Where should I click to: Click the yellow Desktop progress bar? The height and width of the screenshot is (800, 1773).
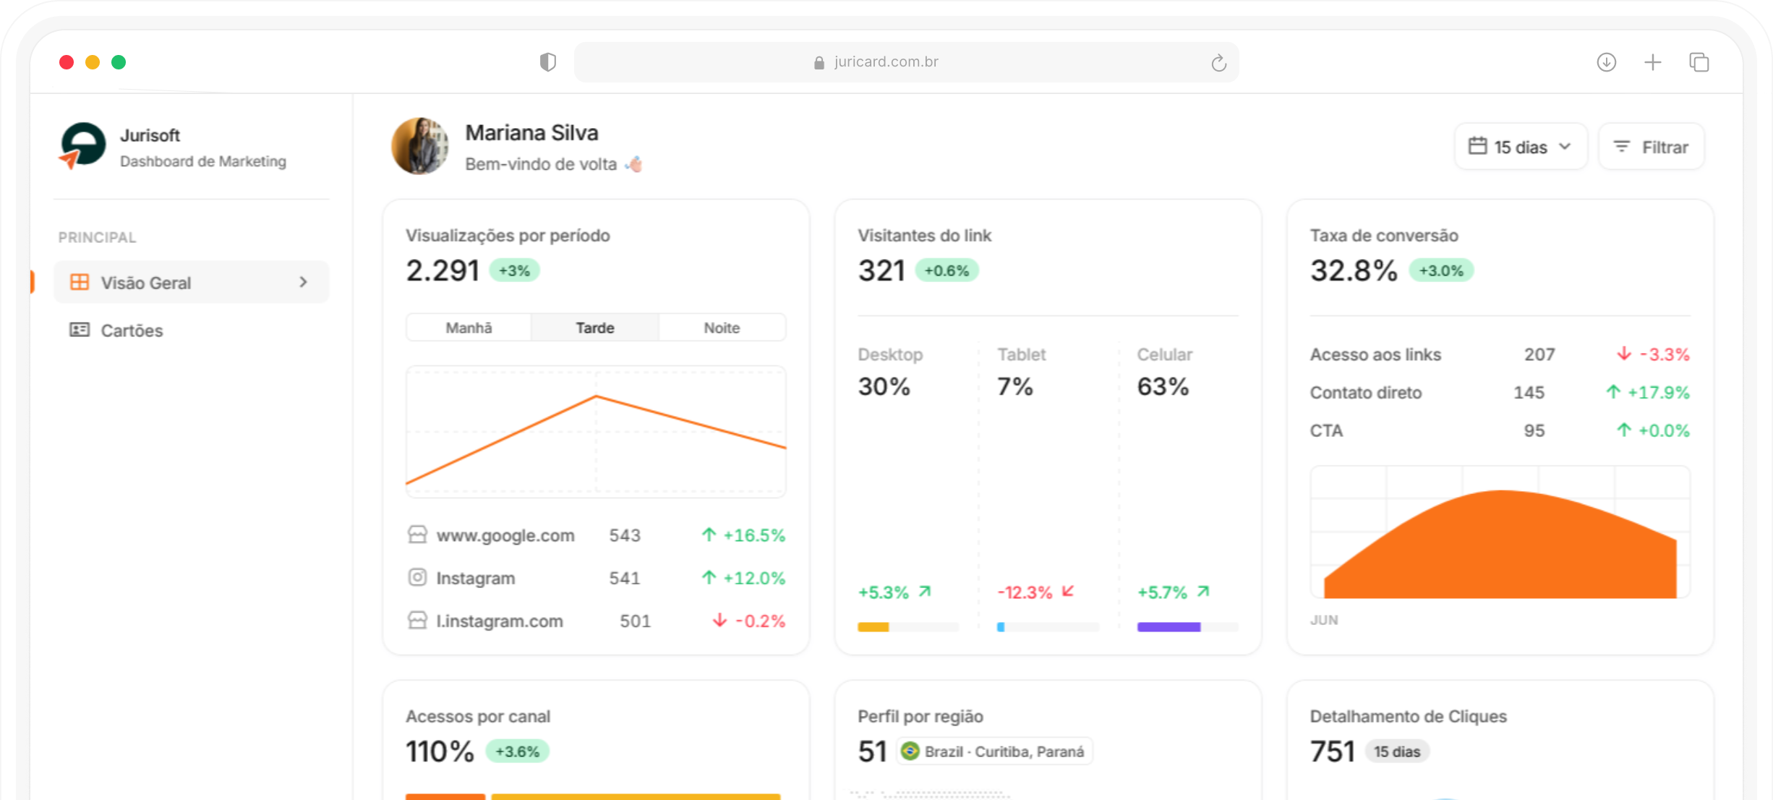tap(873, 627)
